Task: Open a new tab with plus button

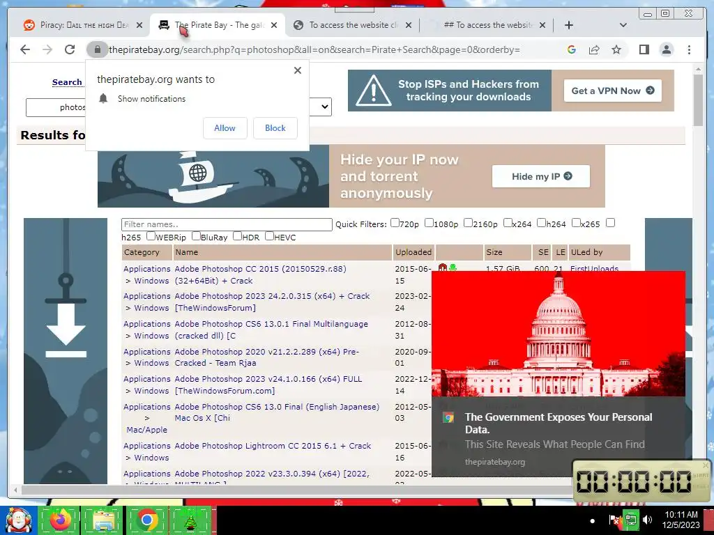Action: pyautogui.click(x=569, y=25)
